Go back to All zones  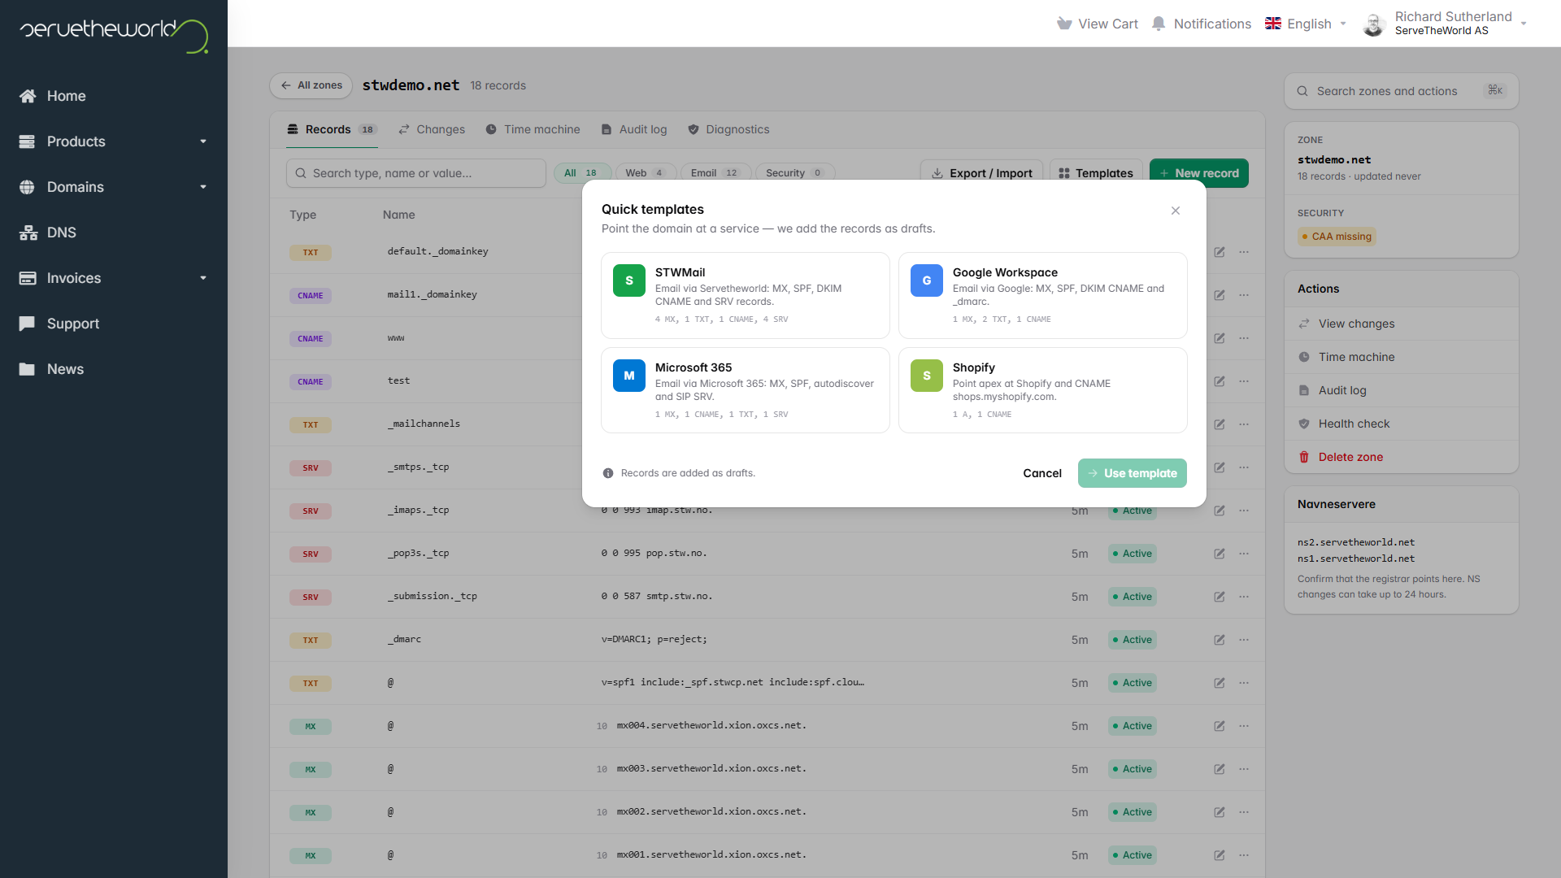pyautogui.click(x=311, y=85)
